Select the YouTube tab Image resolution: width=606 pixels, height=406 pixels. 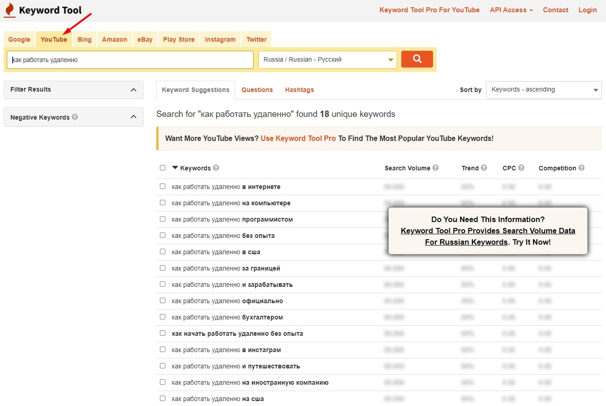54,39
